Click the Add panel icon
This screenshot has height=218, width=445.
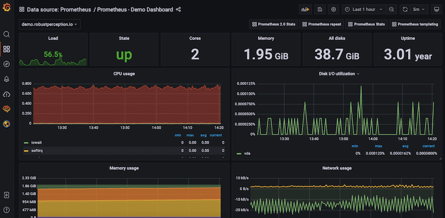(305, 9)
